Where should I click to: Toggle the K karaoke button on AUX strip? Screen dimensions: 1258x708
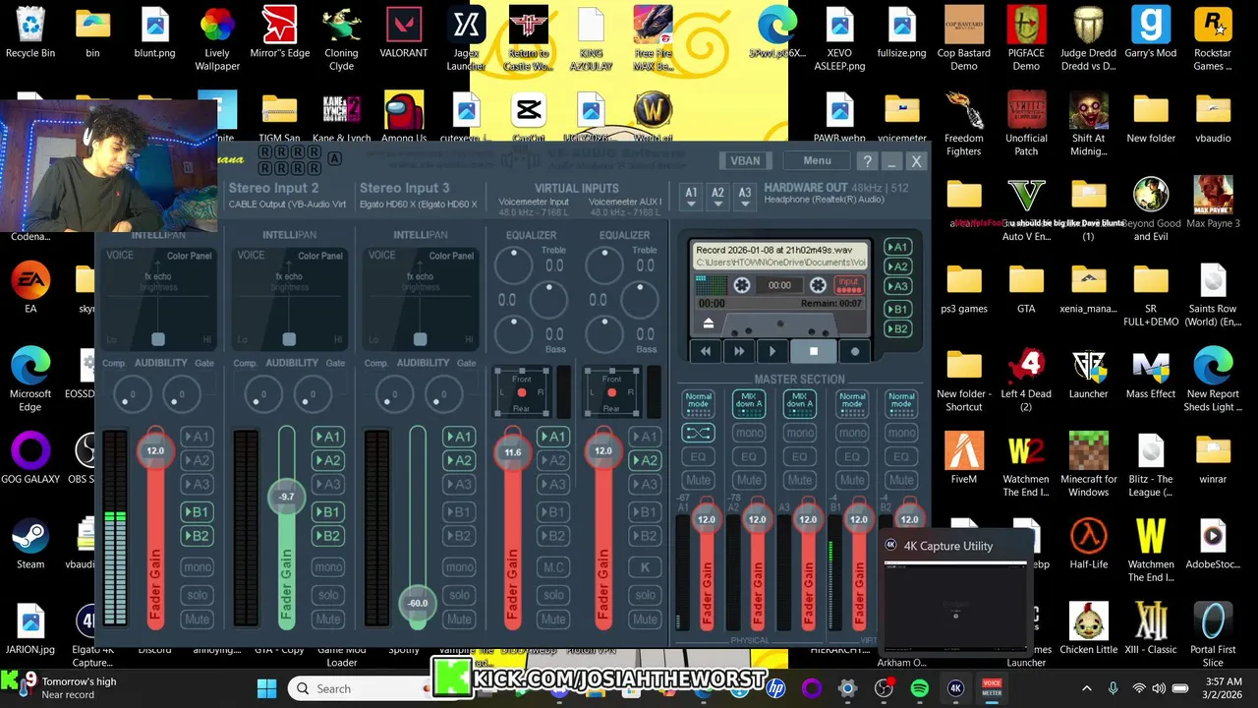click(645, 567)
